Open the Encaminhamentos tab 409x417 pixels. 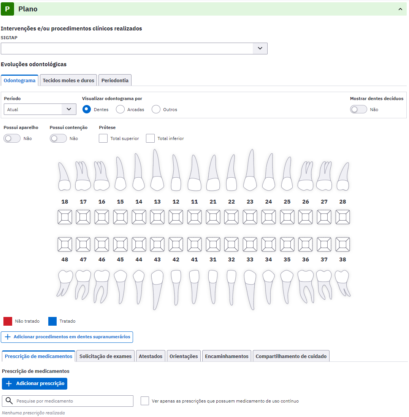[227, 356]
